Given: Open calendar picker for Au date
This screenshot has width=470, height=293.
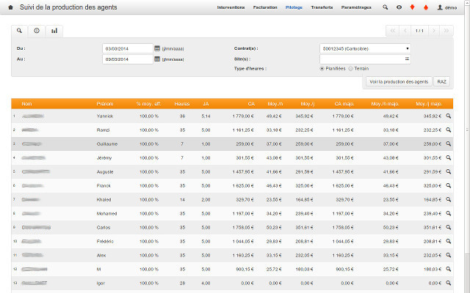Looking at the screenshot, I should (x=157, y=59).
